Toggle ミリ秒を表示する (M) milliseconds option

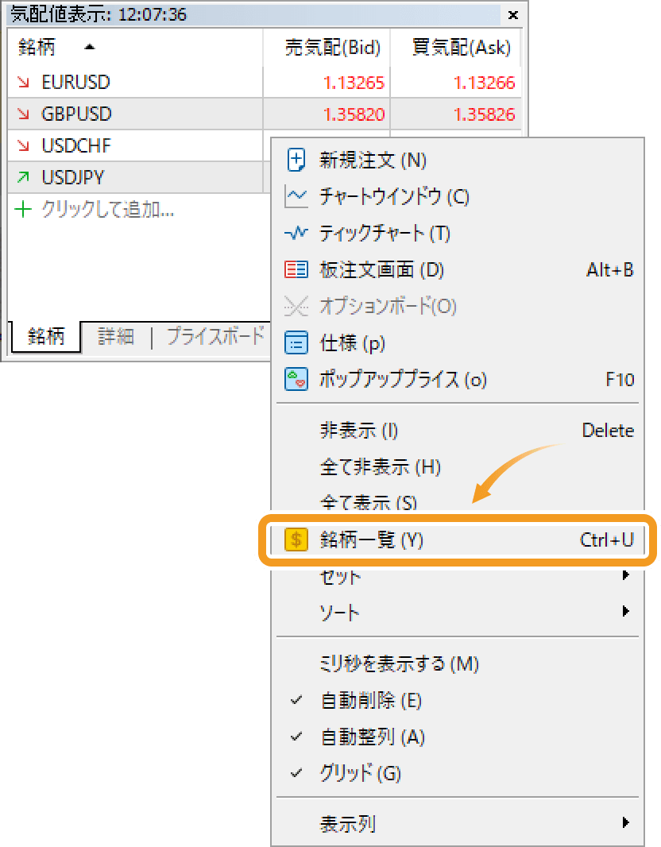tap(458, 664)
